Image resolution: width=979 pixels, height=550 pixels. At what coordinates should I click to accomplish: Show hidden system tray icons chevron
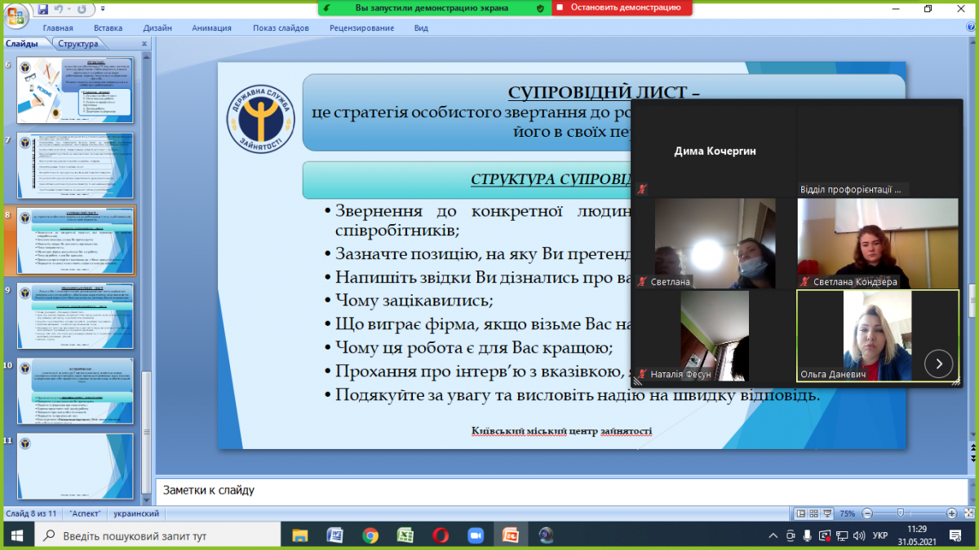(773, 536)
